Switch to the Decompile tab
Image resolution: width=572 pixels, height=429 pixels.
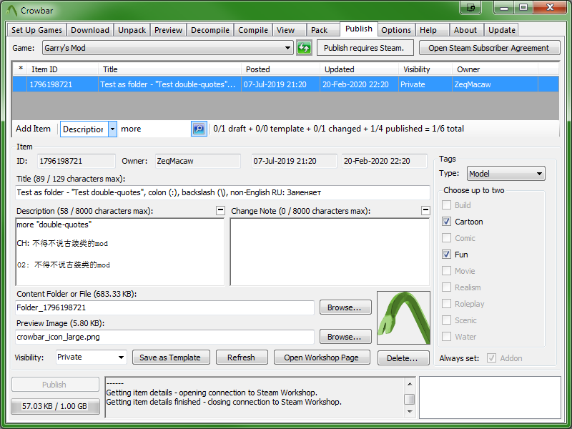210,30
